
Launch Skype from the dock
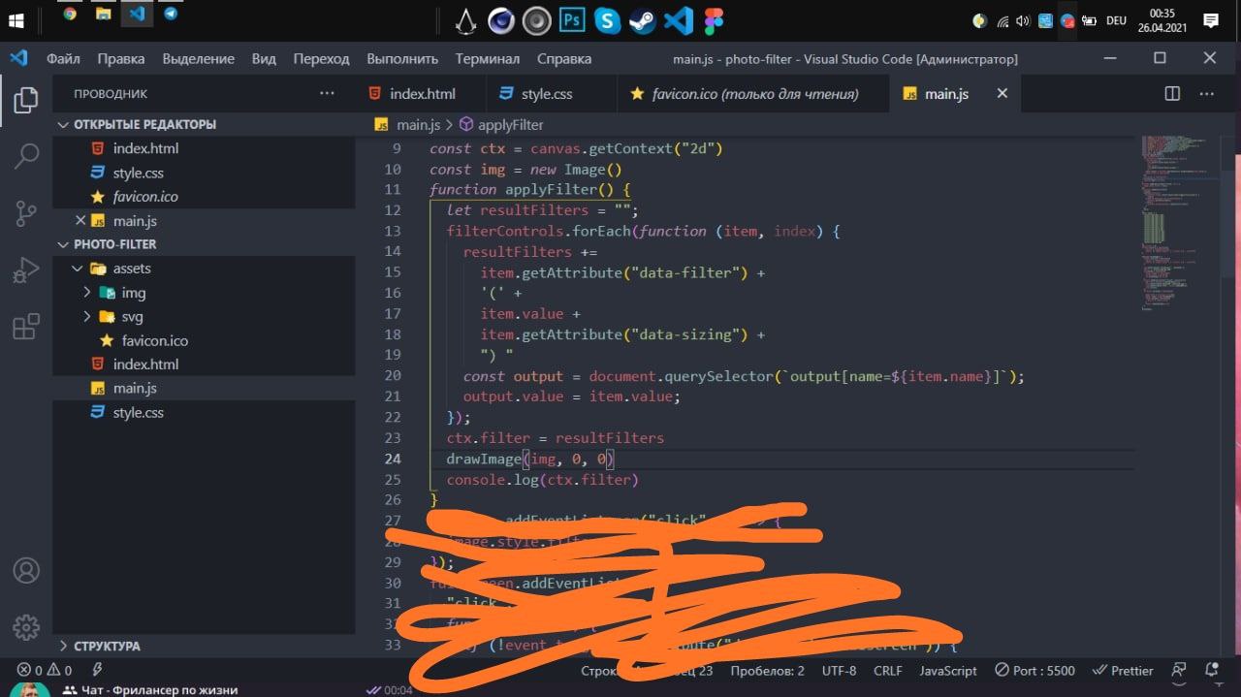[607, 19]
